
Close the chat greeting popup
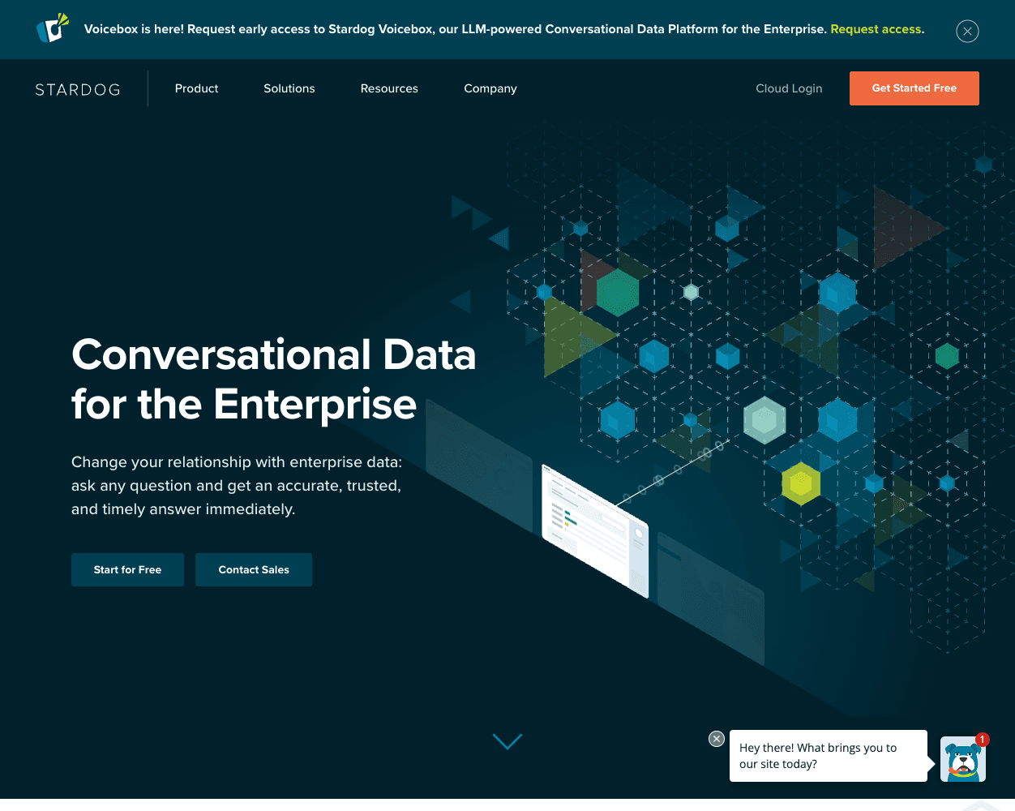point(717,739)
